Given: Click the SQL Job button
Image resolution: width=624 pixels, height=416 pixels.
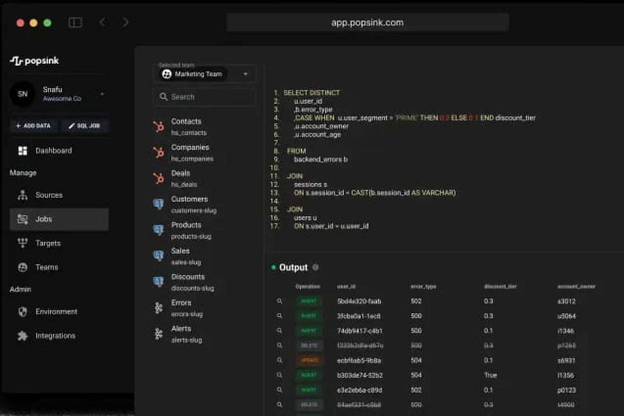Looking at the screenshot, I should (84, 126).
